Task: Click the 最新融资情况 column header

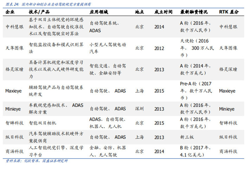Action: coord(194,12)
